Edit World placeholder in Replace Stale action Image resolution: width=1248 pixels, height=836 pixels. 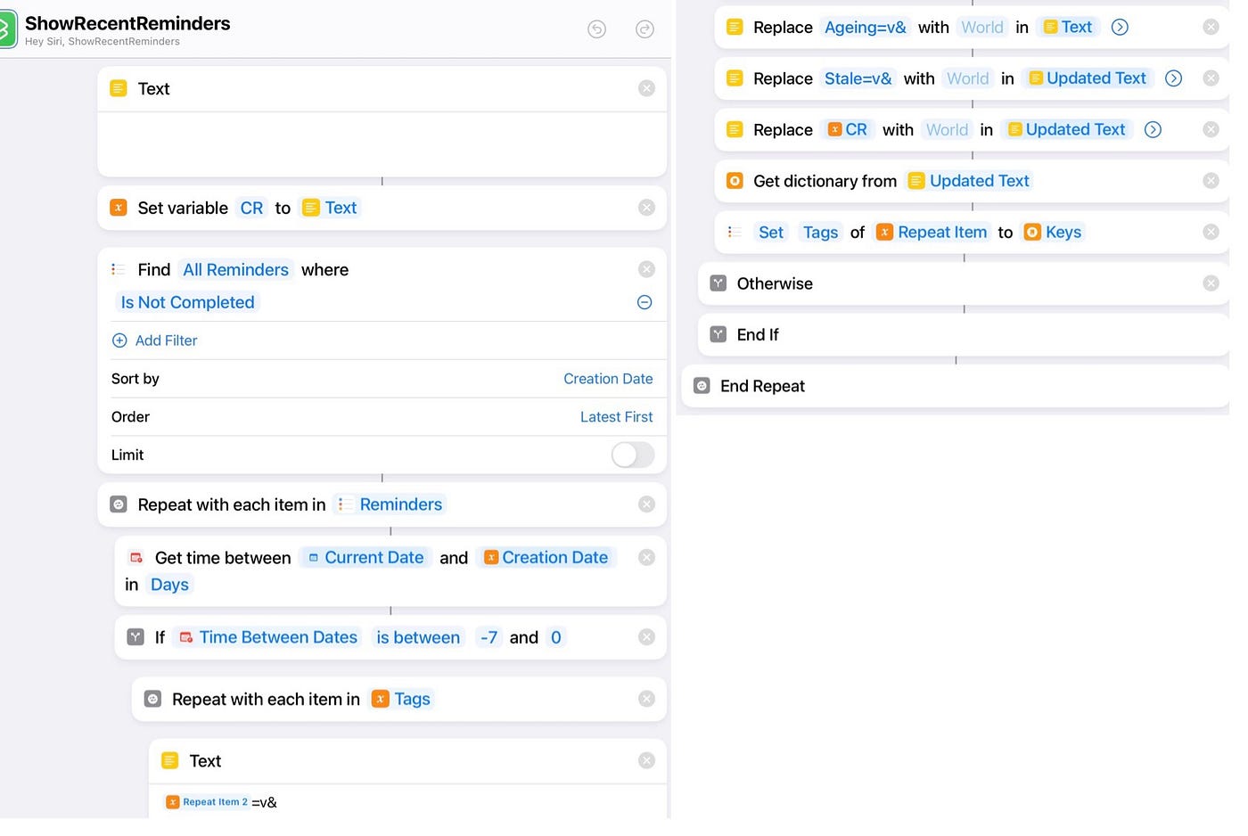tap(968, 78)
